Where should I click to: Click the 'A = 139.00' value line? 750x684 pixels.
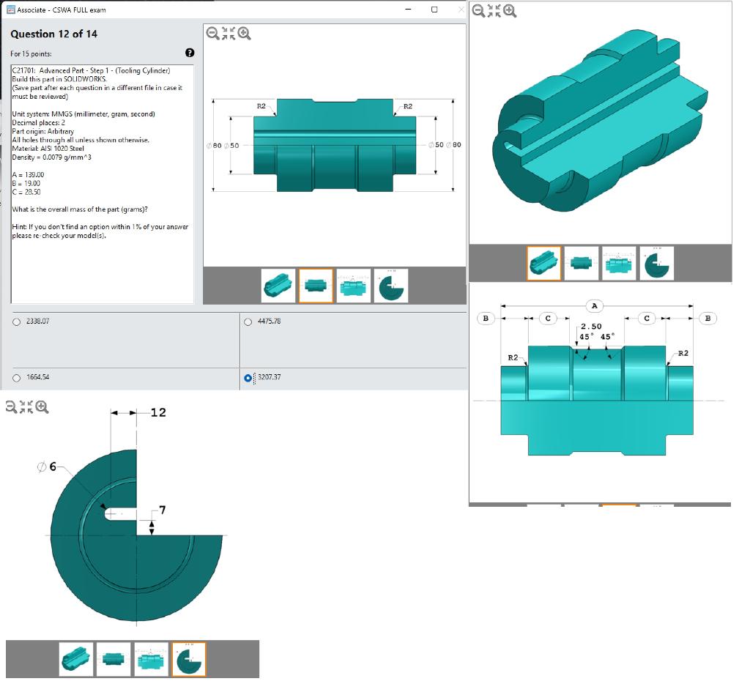click(x=28, y=174)
